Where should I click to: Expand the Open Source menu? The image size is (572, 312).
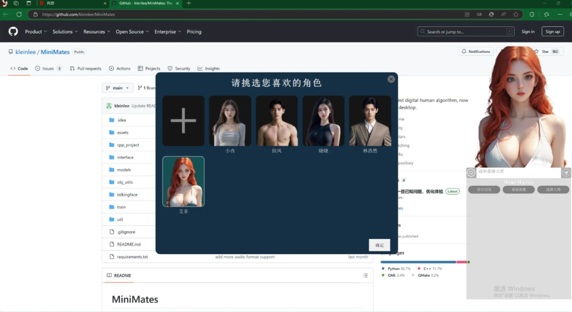(132, 32)
